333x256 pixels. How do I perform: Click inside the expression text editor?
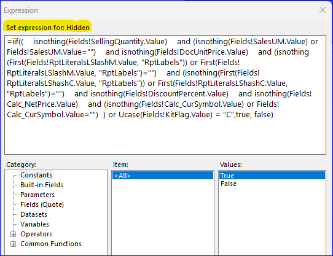point(165,95)
